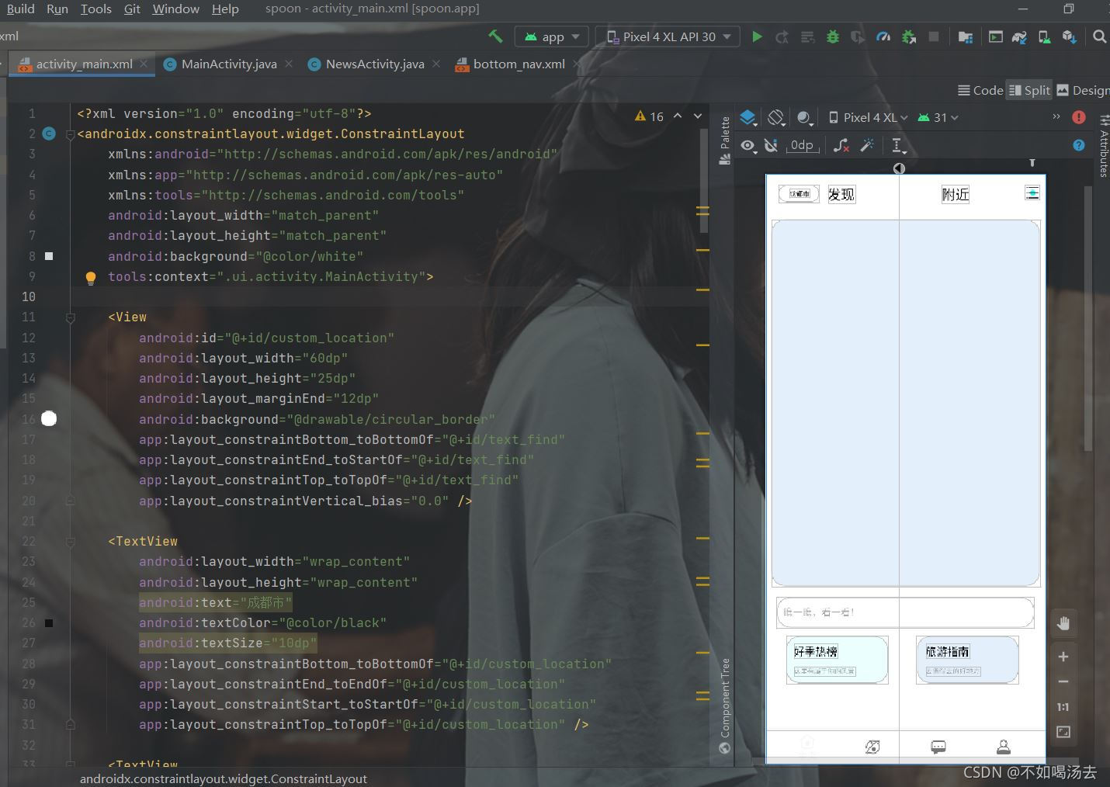Open the Help menu
This screenshot has width=1110, height=787.
click(x=225, y=9)
